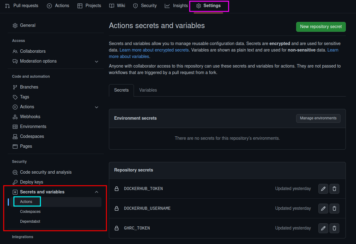The width and height of the screenshot is (356, 244).
Task: Follow the Learn more about encrypted secrets link
Action: click(154, 50)
